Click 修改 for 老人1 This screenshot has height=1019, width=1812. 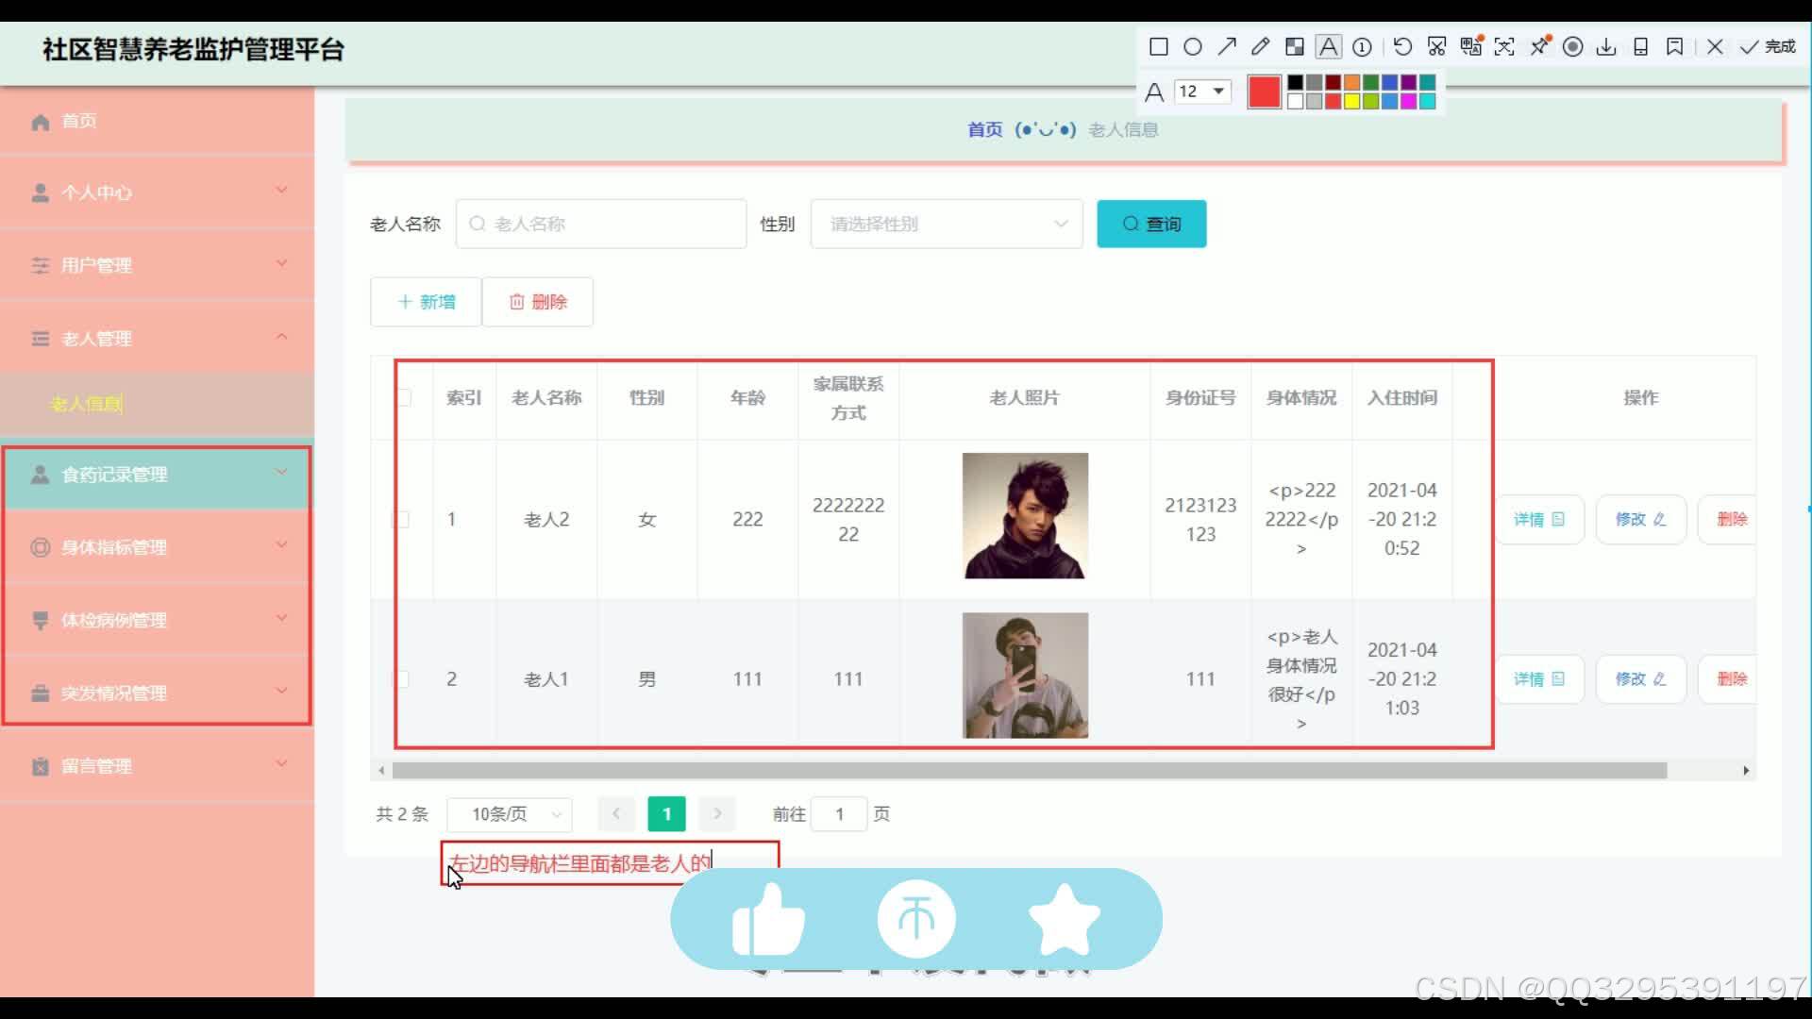(1640, 678)
